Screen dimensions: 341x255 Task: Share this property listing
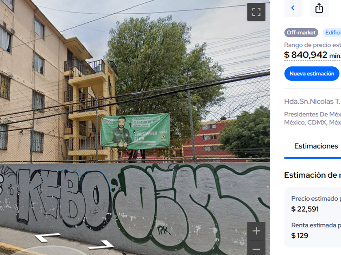319,8
